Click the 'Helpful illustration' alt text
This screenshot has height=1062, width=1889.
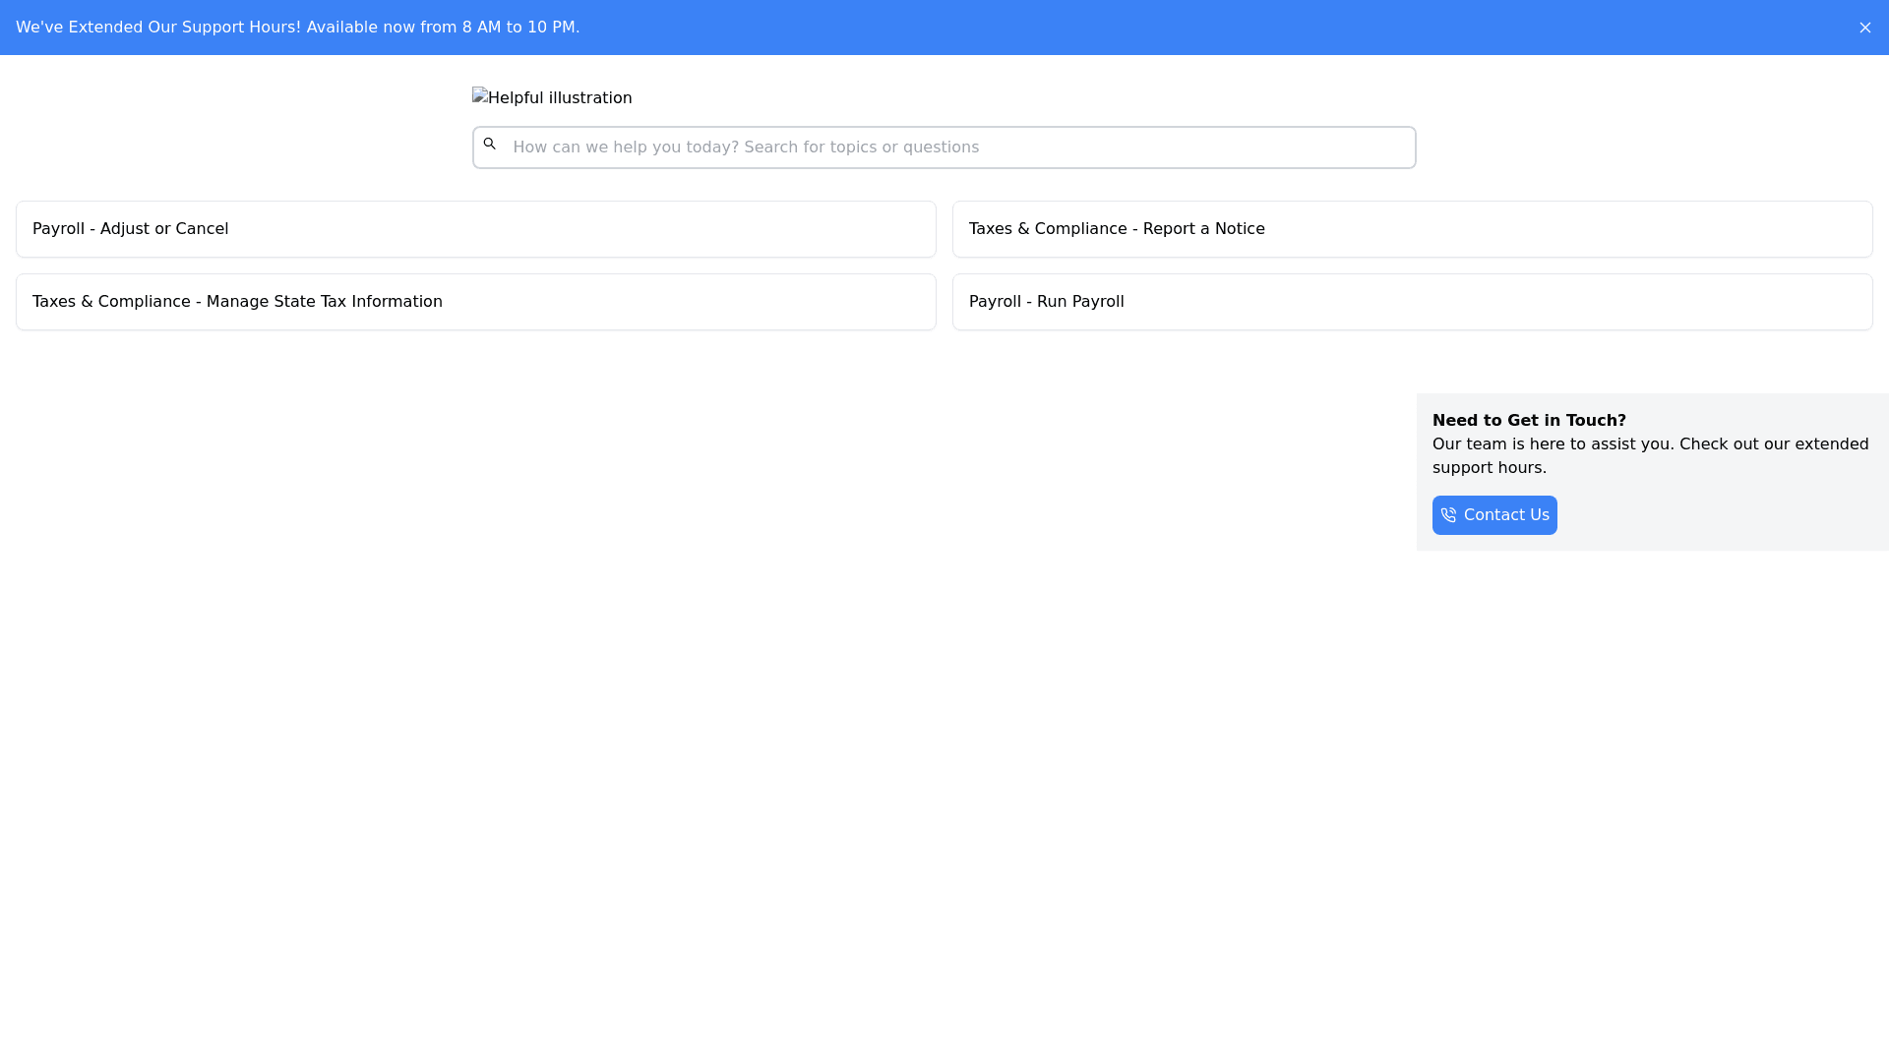point(560,98)
